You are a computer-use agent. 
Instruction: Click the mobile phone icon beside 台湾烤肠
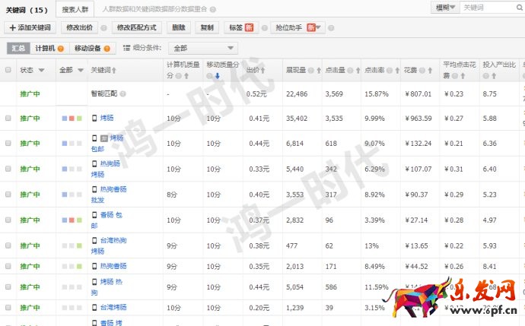[x=94, y=307]
